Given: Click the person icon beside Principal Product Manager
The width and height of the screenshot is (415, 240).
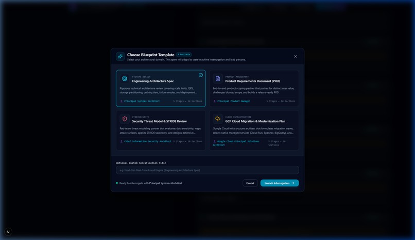Looking at the screenshot, I should click(215, 101).
